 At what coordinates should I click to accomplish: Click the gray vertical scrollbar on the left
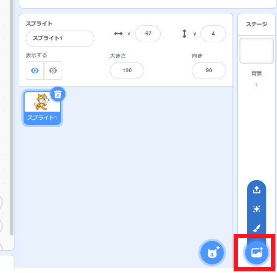12,118
